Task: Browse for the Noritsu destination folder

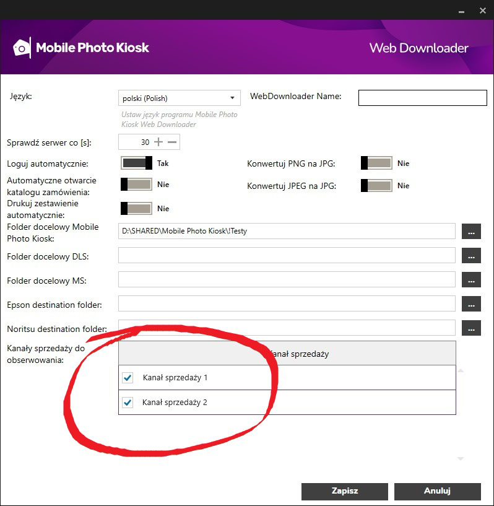Action: tap(471, 328)
